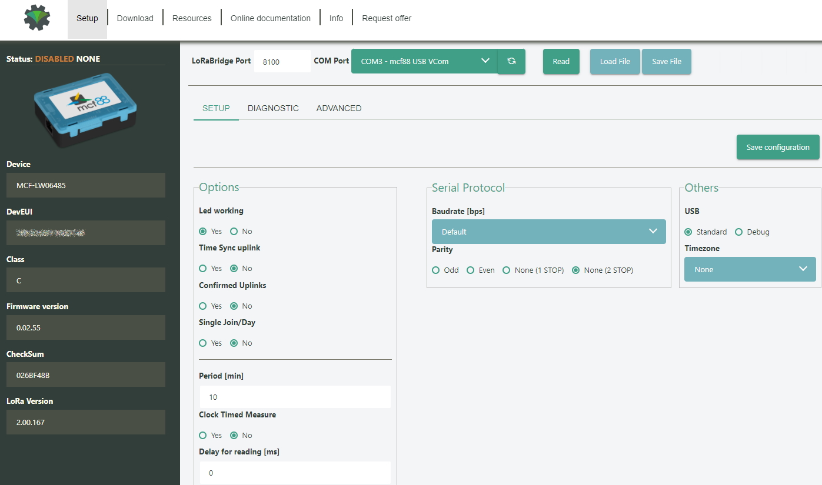
Task: Click the COM port refresh icon
Action: (x=511, y=61)
